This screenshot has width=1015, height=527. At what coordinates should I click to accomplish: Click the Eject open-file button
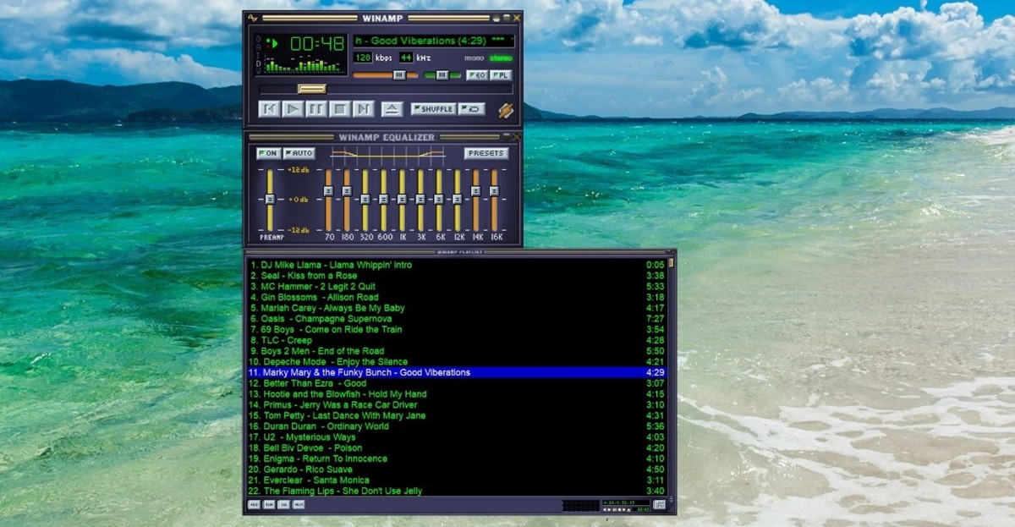(392, 108)
